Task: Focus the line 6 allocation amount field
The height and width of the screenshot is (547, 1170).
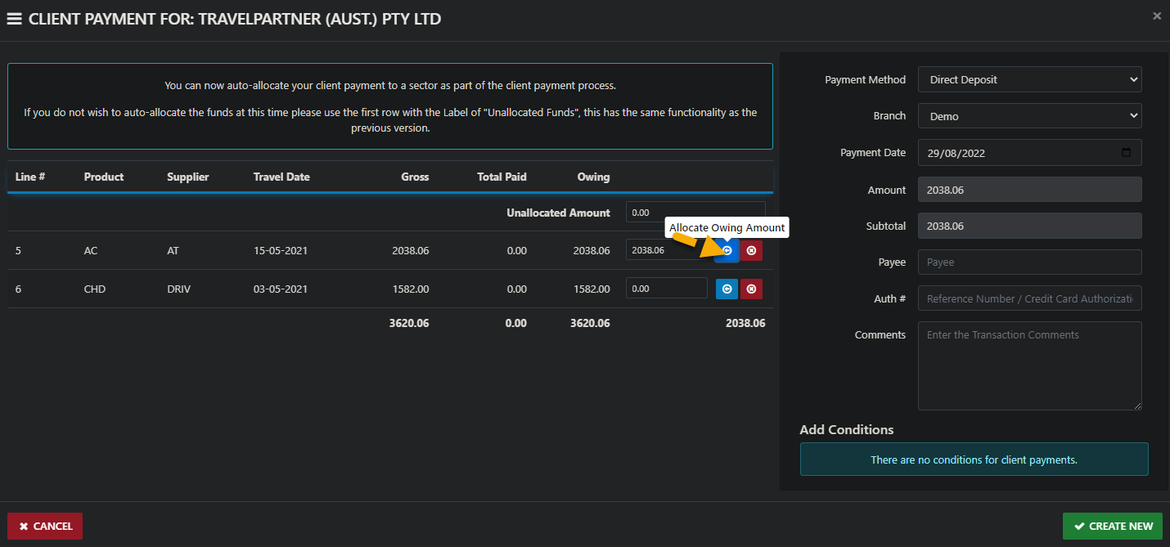Action: point(666,289)
